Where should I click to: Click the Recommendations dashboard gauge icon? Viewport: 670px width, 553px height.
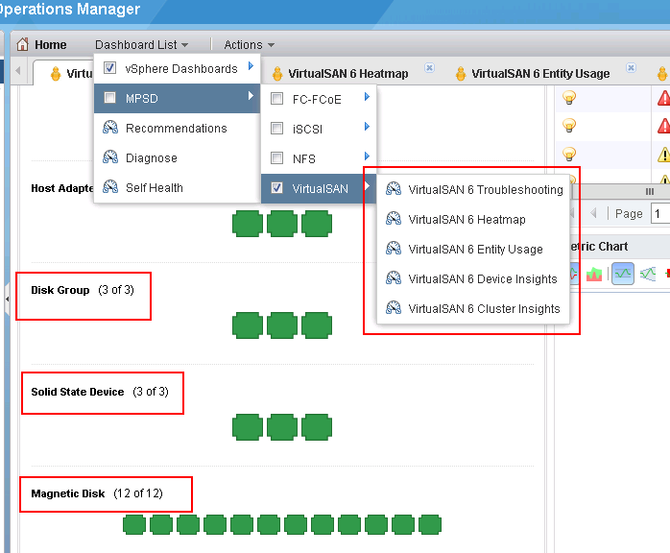point(110,128)
